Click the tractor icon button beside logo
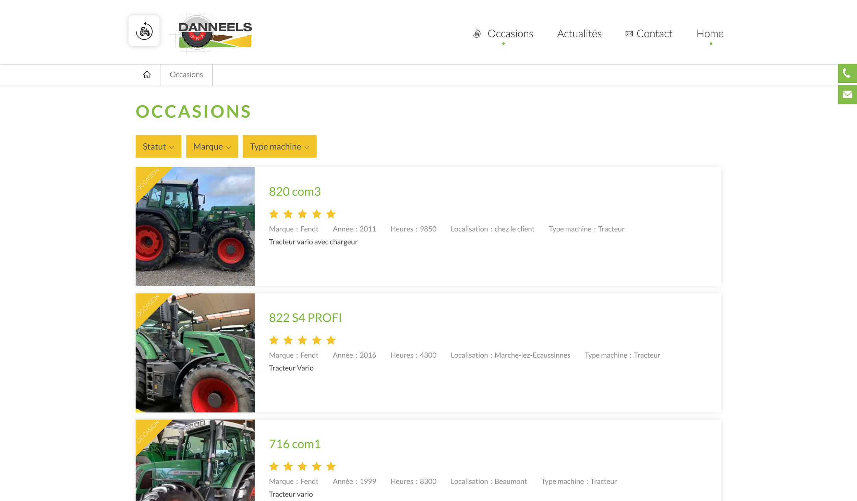Viewport: 857px width, 501px height. [x=144, y=31]
